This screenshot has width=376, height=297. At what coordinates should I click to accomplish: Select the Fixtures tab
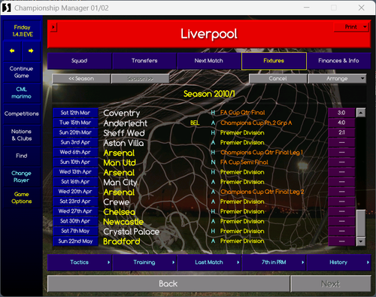pyautogui.click(x=274, y=61)
